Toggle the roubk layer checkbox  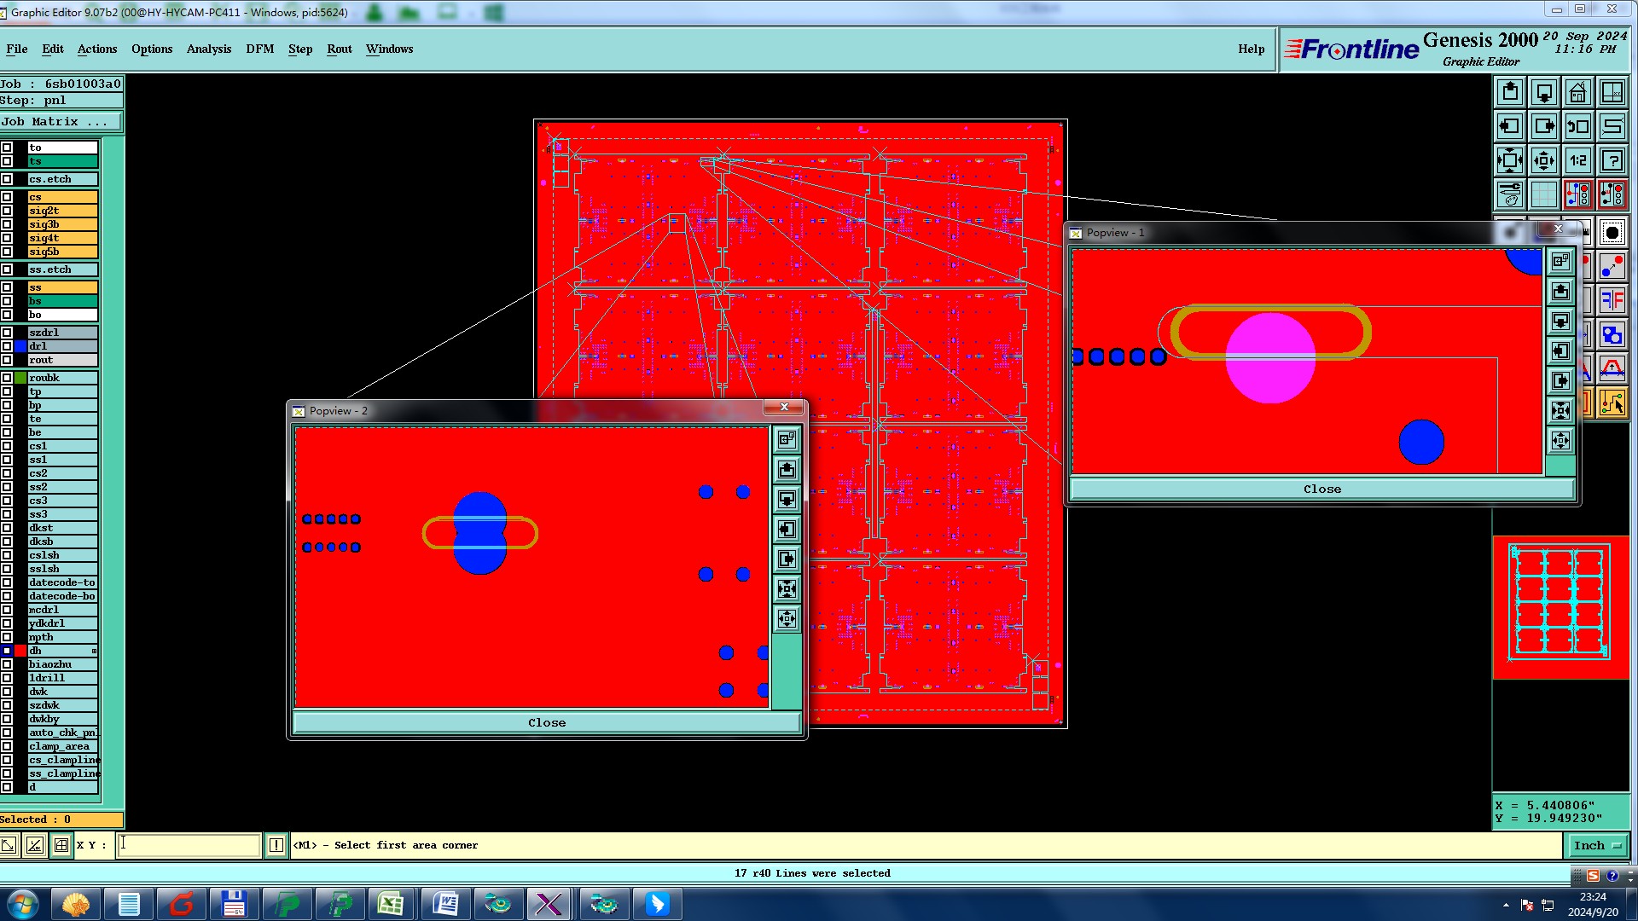[7, 378]
